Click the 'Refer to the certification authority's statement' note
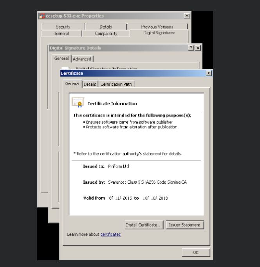This screenshot has width=260, height=267. (128, 154)
